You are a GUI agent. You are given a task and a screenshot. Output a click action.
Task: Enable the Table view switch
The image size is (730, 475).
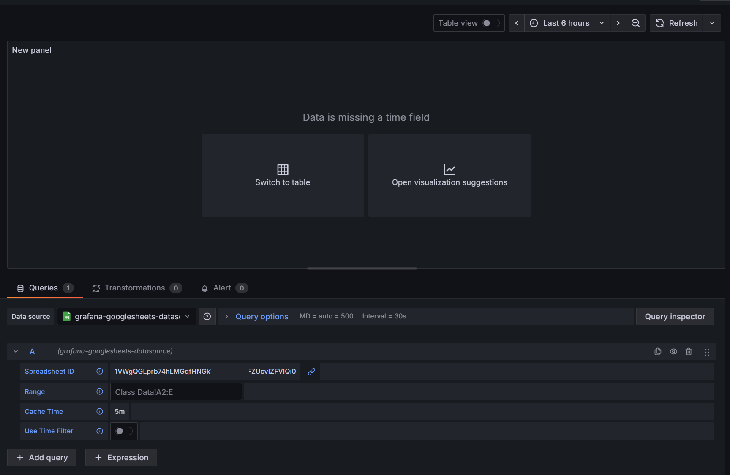490,23
